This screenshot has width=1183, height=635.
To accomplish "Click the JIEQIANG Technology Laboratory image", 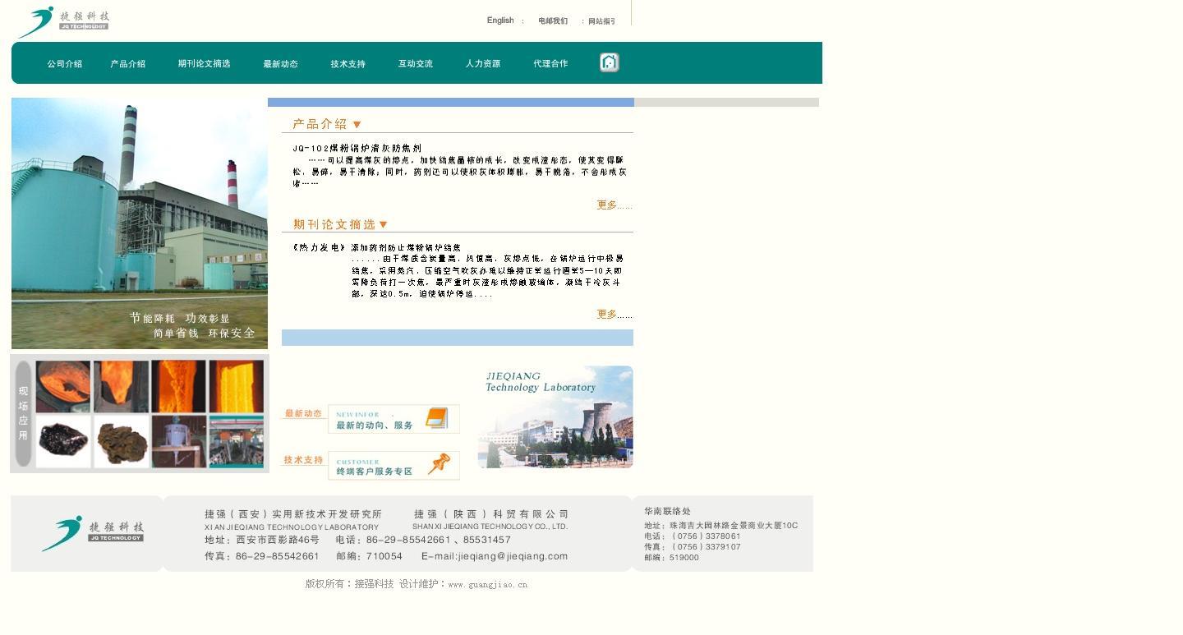I will pyautogui.click(x=555, y=416).
